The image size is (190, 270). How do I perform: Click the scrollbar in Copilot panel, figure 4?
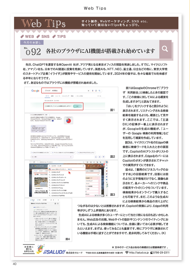click(60, 218)
